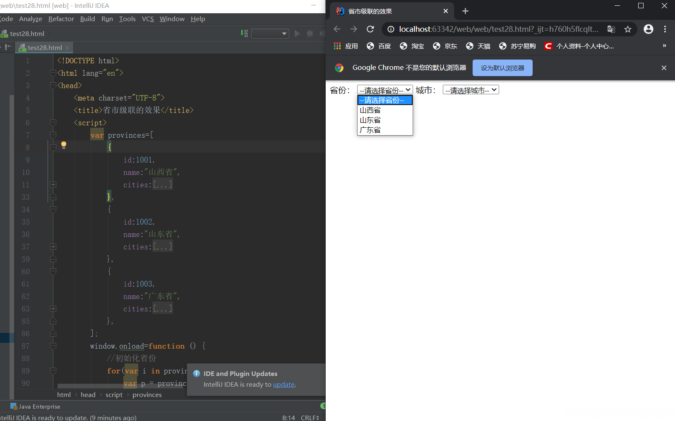Image resolution: width=675 pixels, height=421 pixels.
Task: Reload the localhost page in Chrome
Action: [370, 29]
